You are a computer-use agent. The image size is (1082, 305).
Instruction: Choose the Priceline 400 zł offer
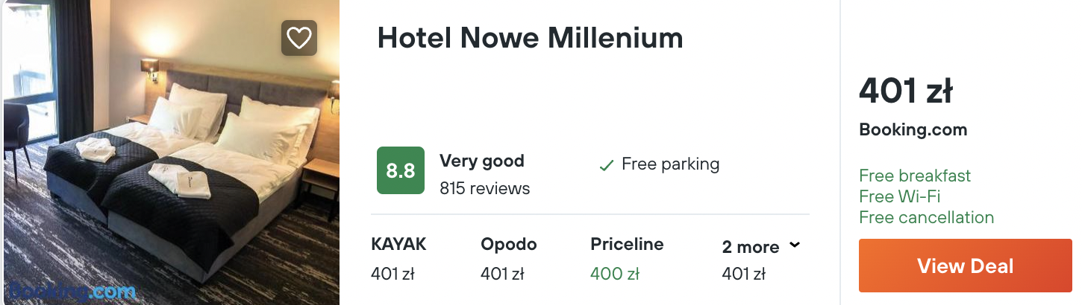[x=626, y=259]
